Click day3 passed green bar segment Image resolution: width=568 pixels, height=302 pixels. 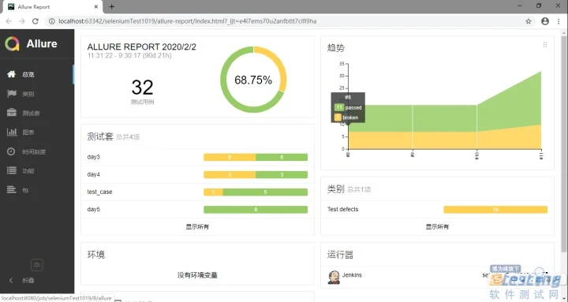(x=282, y=157)
